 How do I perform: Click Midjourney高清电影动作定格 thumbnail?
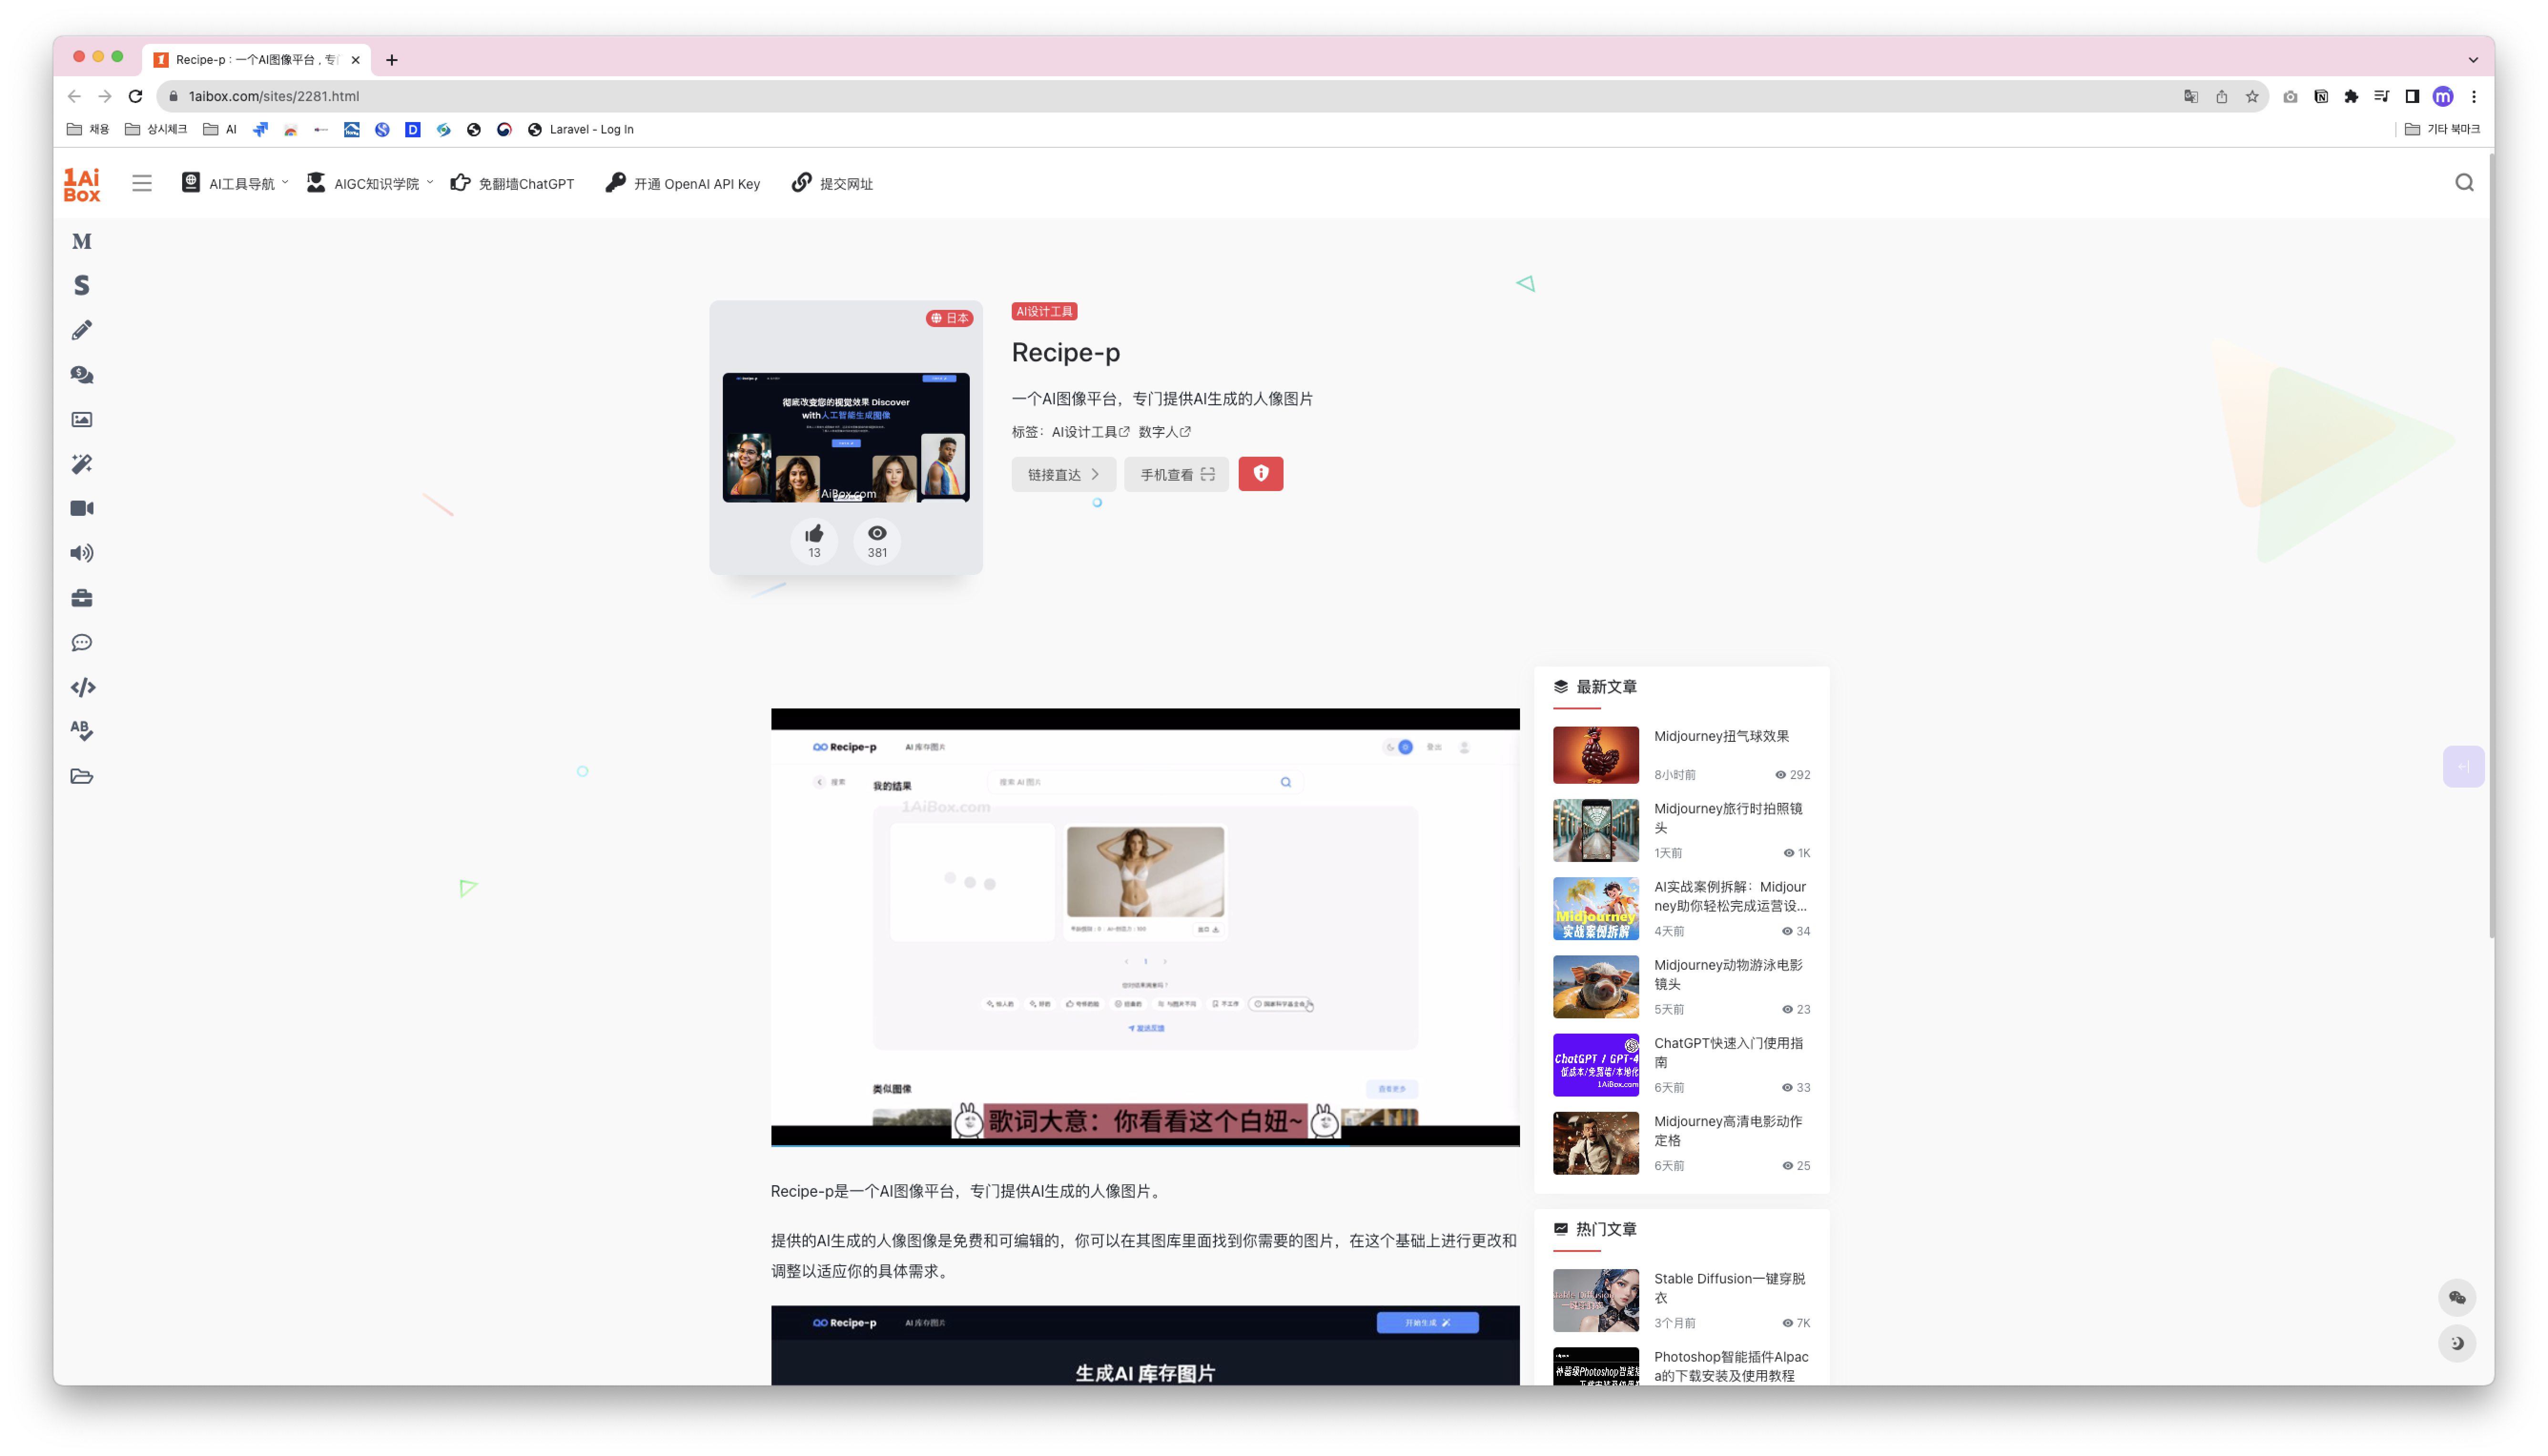point(1595,1143)
